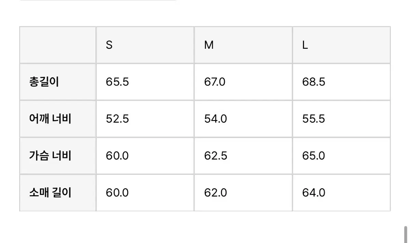Select the 소매 길이 row label

[50, 193]
